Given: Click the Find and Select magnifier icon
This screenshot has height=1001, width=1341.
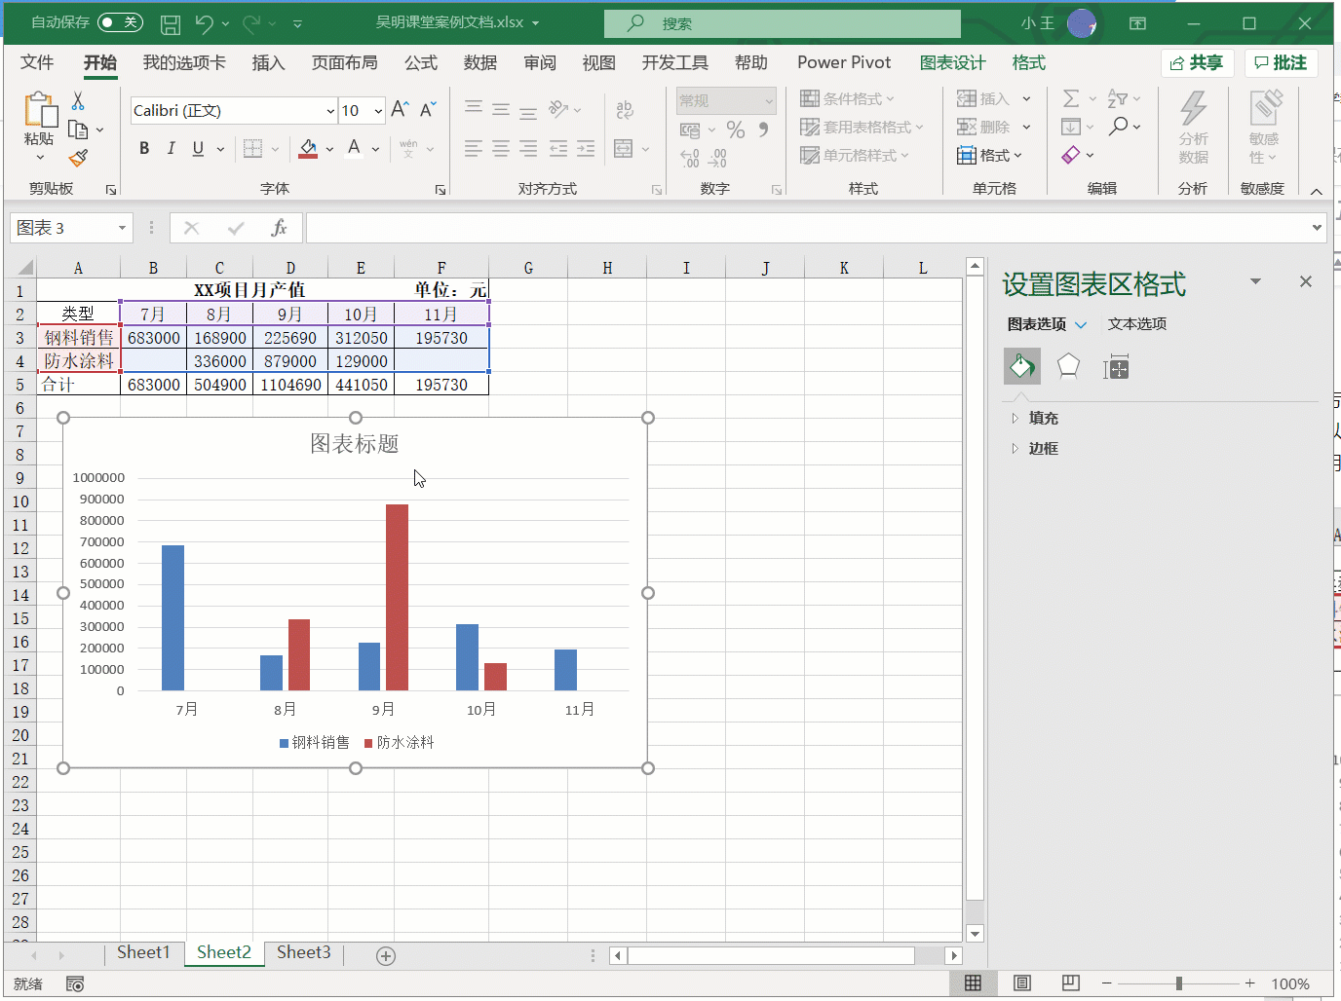Looking at the screenshot, I should [x=1119, y=127].
